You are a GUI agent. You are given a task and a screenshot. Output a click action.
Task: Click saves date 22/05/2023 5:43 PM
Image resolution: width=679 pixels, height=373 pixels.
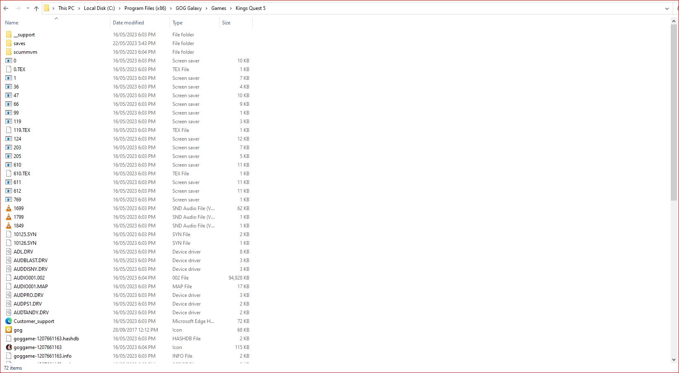coord(134,43)
